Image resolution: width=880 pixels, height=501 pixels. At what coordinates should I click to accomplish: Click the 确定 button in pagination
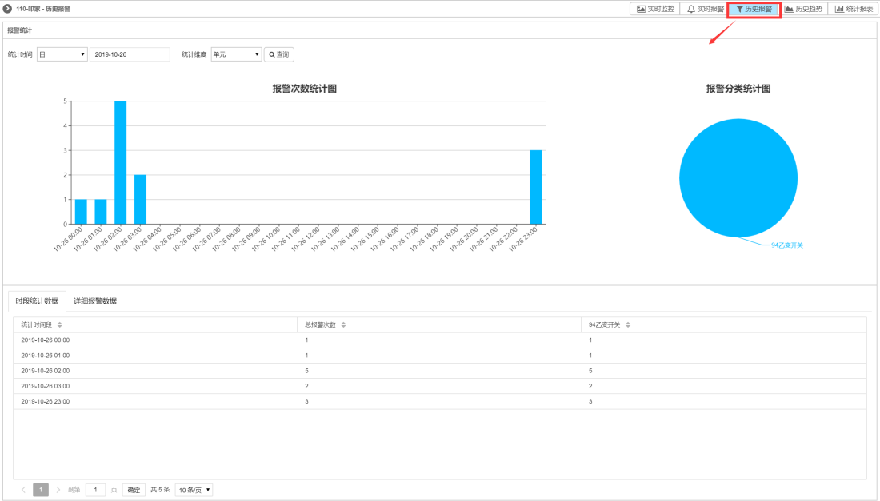click(x=134, y=490)
